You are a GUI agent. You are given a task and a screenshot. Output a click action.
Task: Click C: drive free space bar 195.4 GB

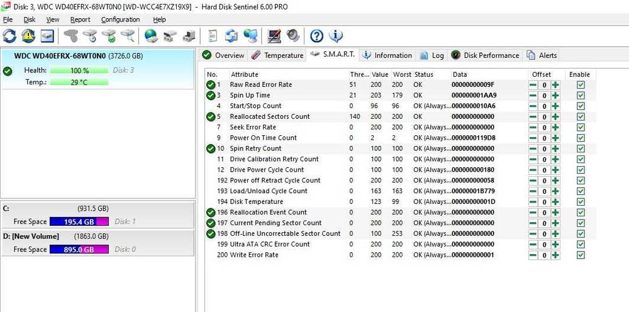pos(79,221)
